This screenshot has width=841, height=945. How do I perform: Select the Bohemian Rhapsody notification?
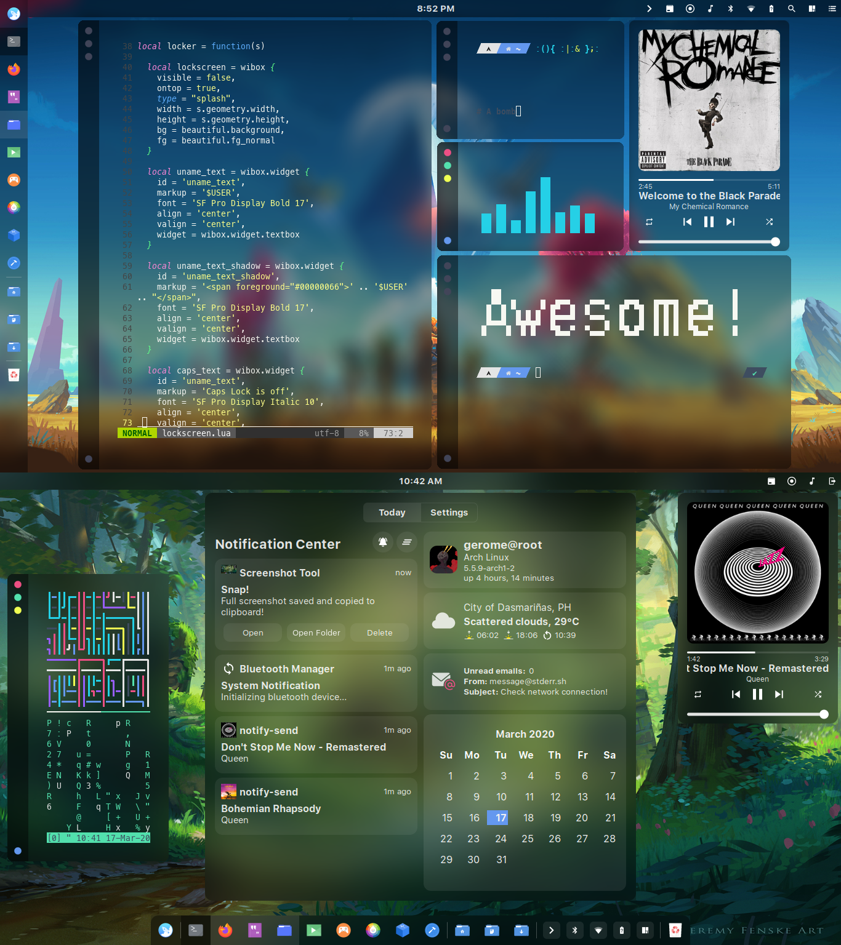click(x=316, y=806)
